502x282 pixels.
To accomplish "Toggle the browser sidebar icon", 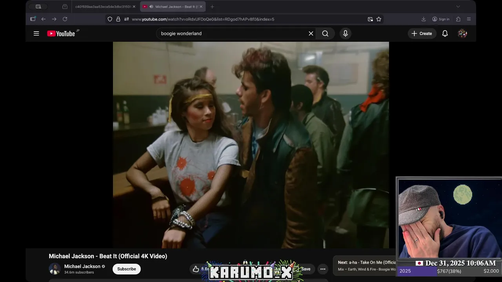I will tap(33, 19).
